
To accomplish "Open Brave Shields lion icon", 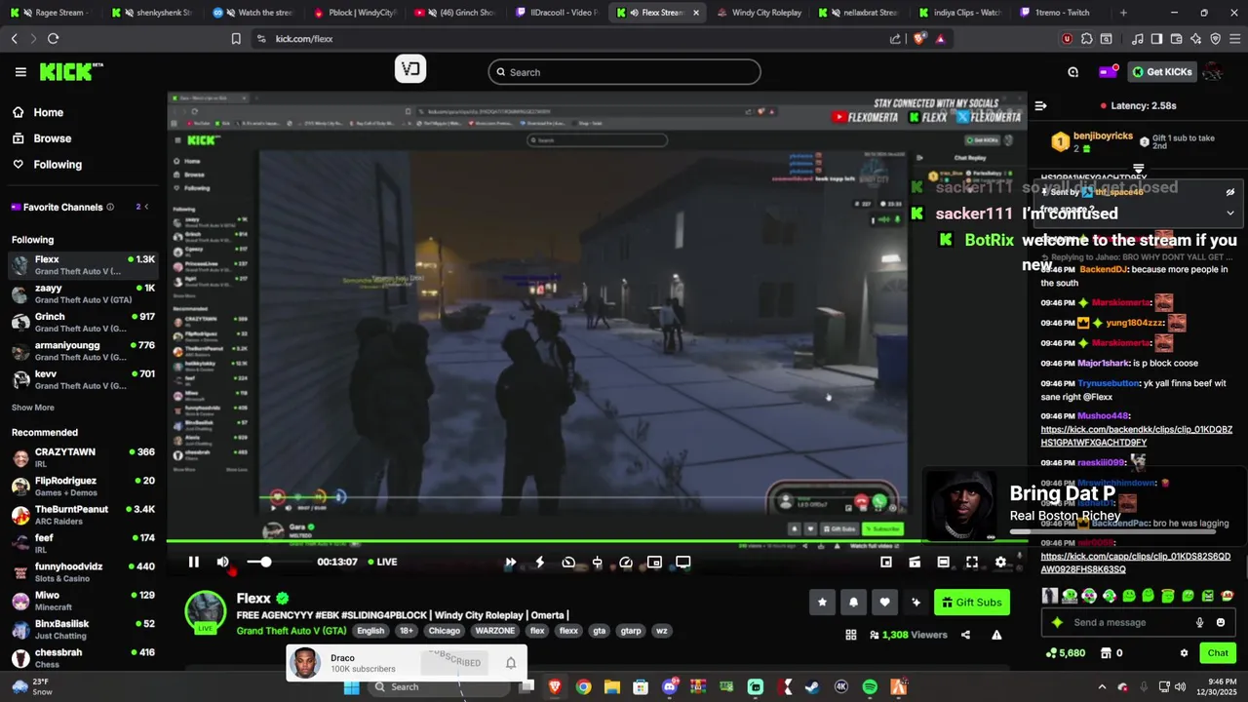I will click(x=920, y=39).
